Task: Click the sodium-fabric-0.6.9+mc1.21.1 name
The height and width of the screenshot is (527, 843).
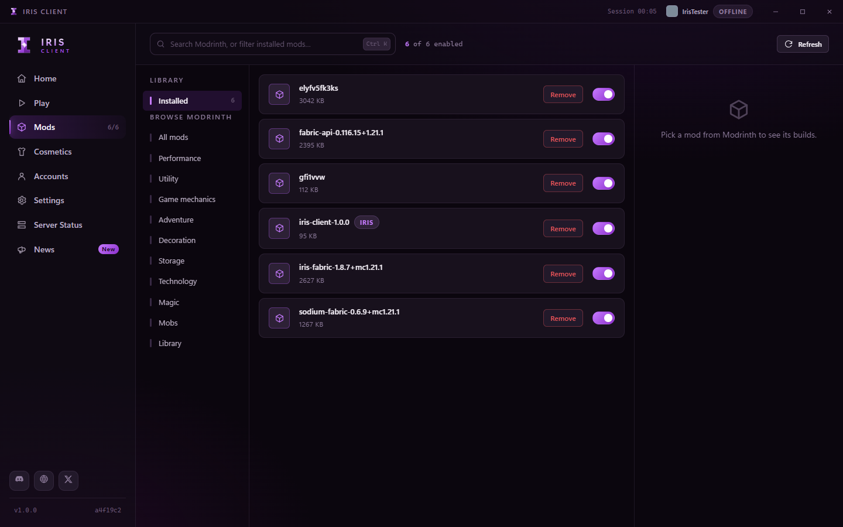Action: click(x=349, y=312)
